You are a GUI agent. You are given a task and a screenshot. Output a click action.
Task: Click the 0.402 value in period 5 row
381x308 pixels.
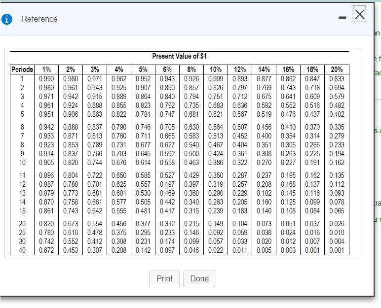click(x=337, y=114)
